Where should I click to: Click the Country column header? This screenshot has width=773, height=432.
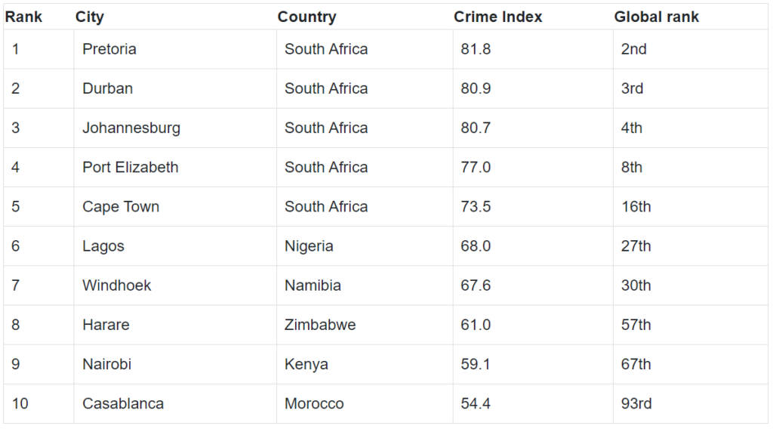point(306,17)
